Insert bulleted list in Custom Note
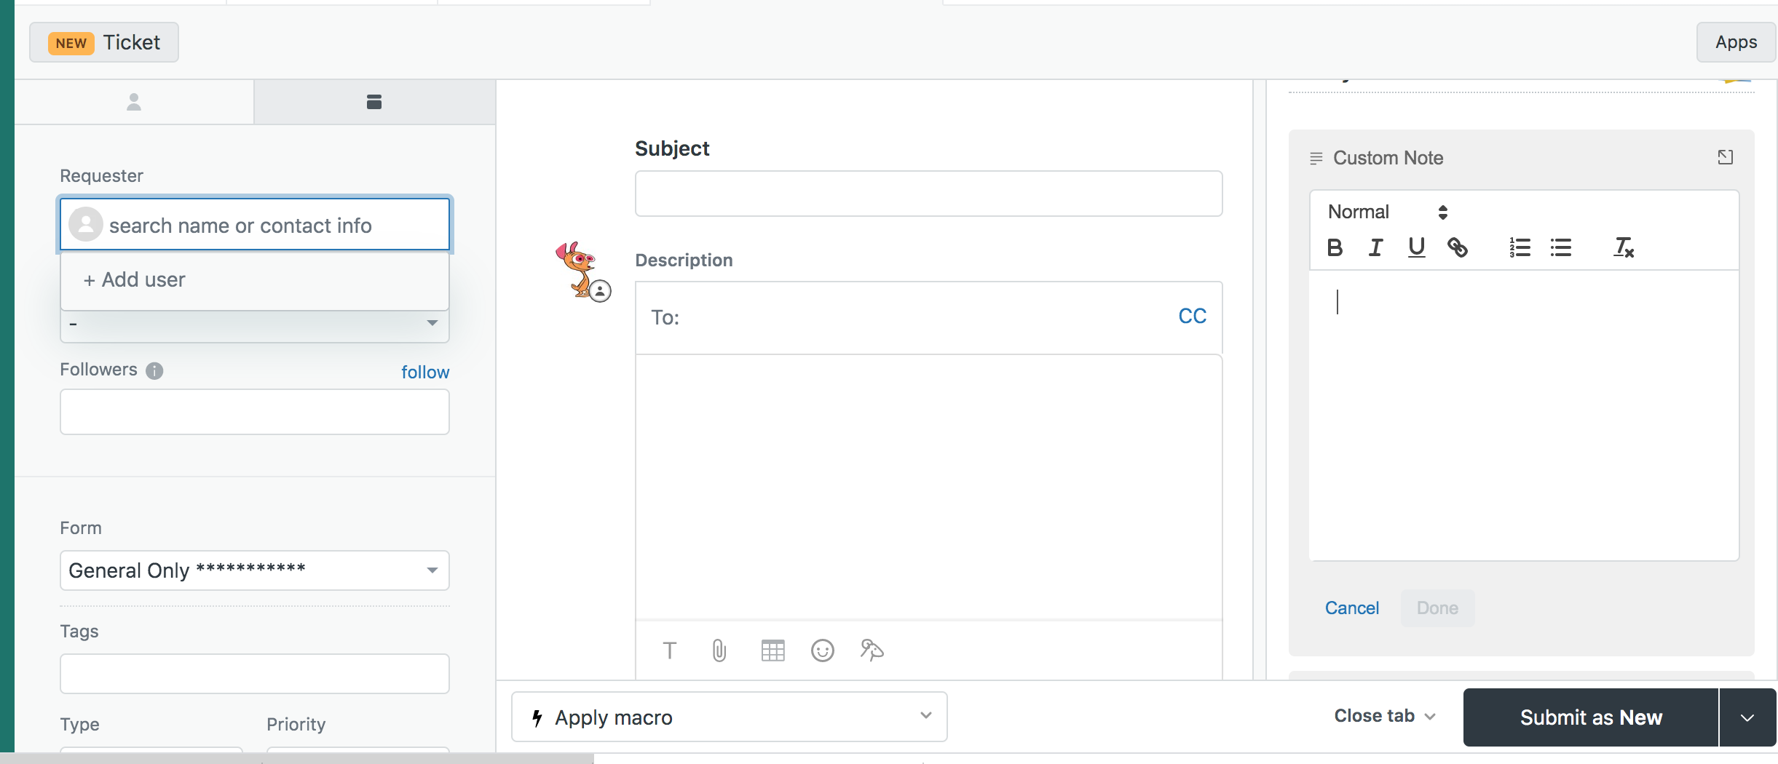Viewport: 1778px width, 764px height. click(1560, 247)
